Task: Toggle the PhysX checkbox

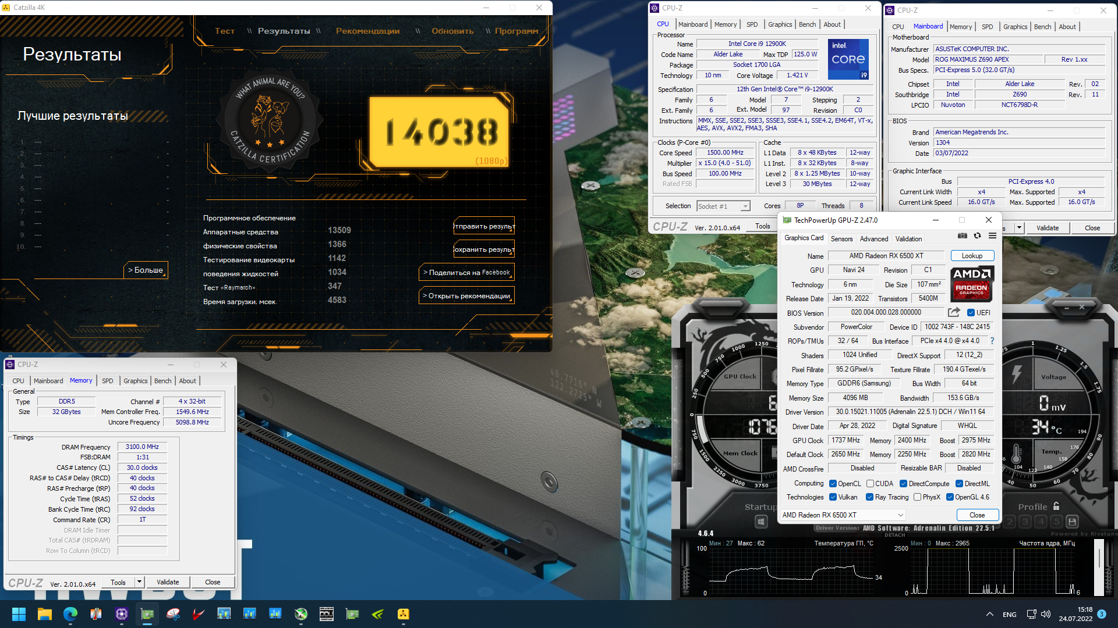Action: pos(918,497)
